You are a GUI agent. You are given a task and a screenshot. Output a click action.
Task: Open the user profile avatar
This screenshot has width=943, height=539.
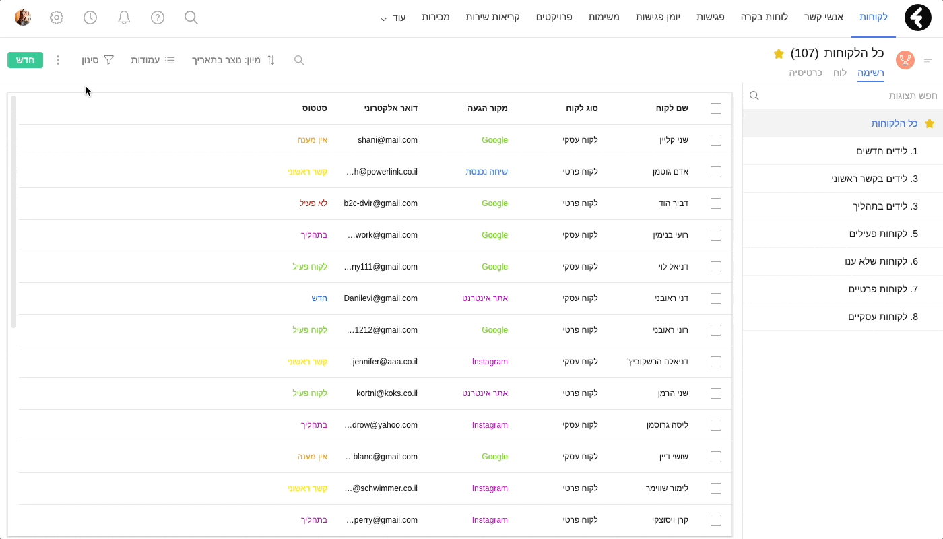(x=23, y=18)
